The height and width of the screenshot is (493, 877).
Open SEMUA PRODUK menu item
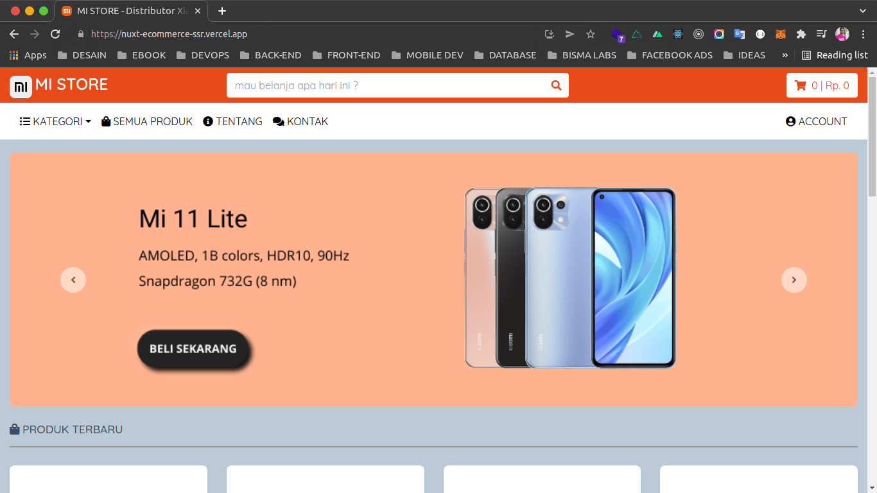tap(147, 121)
